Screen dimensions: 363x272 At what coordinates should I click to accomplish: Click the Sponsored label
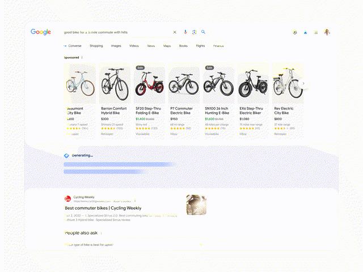pos(71,58)
